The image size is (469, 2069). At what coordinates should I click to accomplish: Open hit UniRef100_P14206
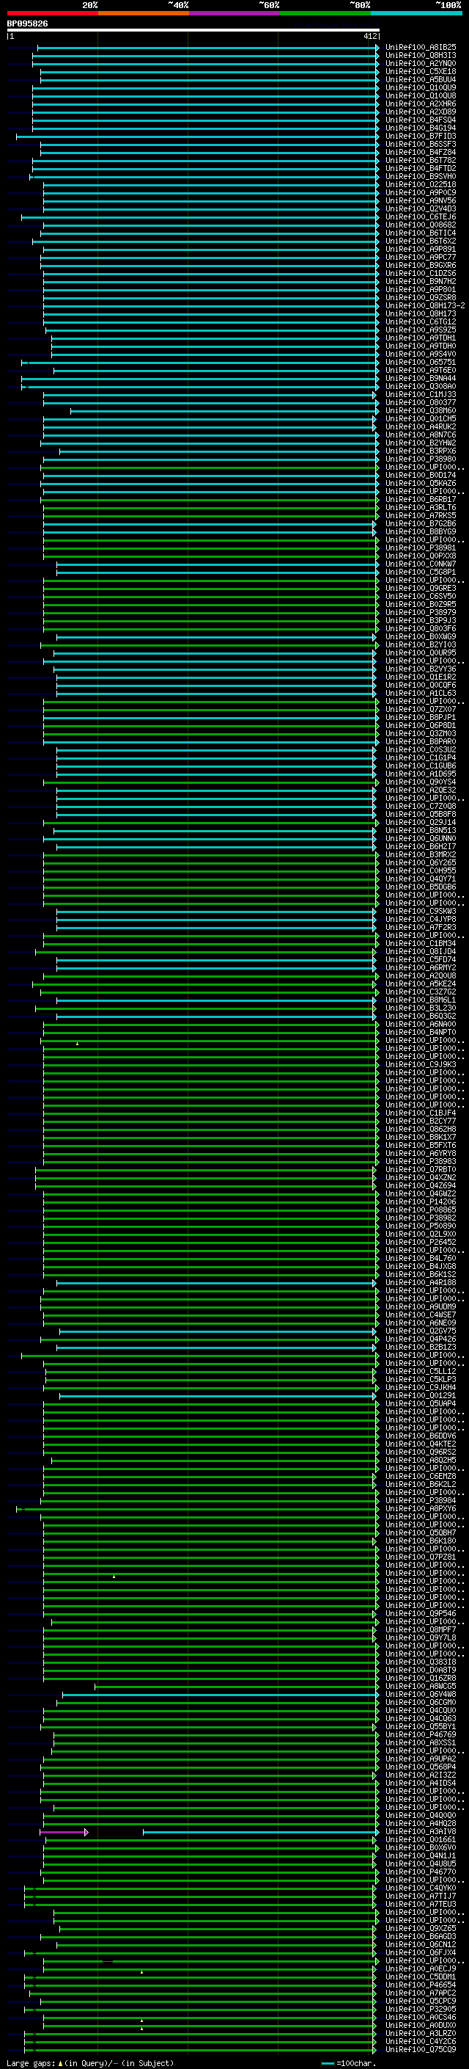point(421,1202)
